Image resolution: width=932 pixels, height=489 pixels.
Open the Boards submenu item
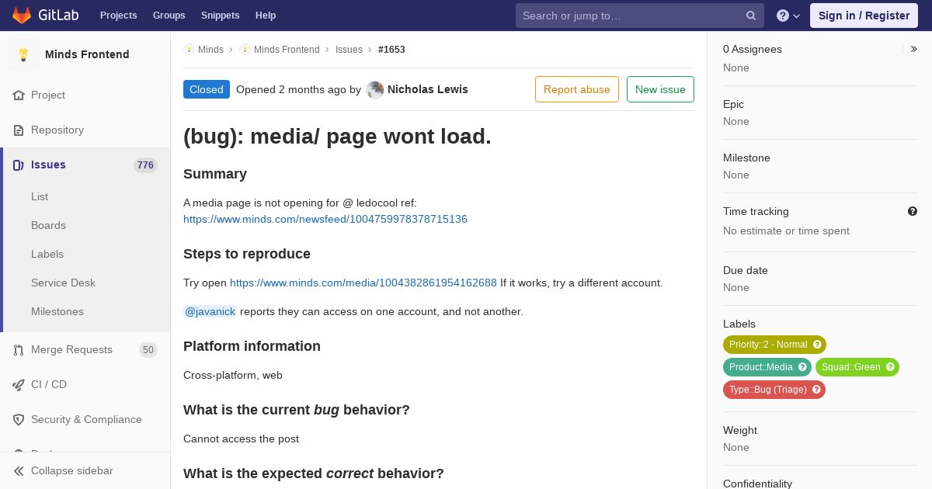(48, 225)
